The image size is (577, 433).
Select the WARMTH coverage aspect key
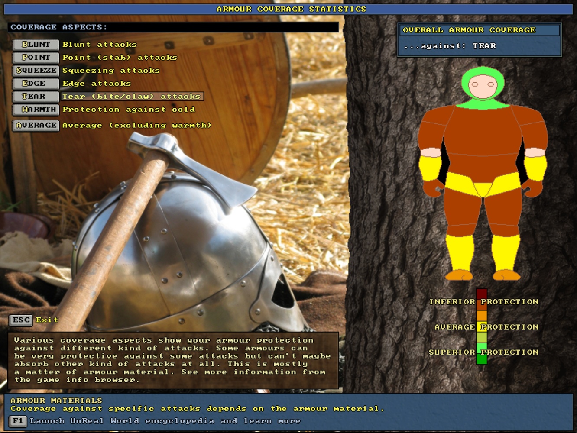point(36,110)
